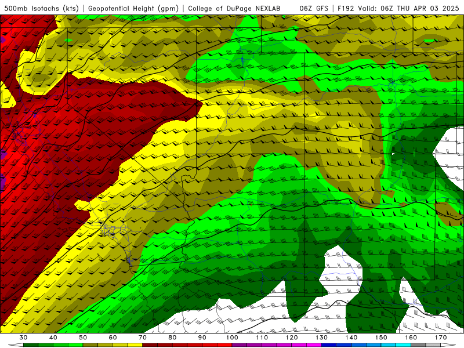This screenshot has width=464, height=348.
Task: Click the 50 label on the color scale
Action: point(83,338)
